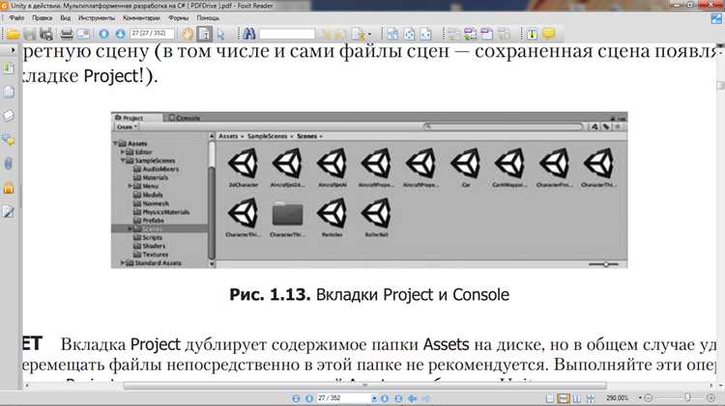Viewport: 725px width, 406px height.
Task: Click the blue icon at top-right corner
Action: click(x=716, y=18)
